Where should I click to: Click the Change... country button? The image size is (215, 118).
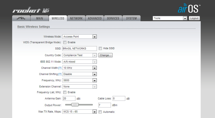(105, 55)
